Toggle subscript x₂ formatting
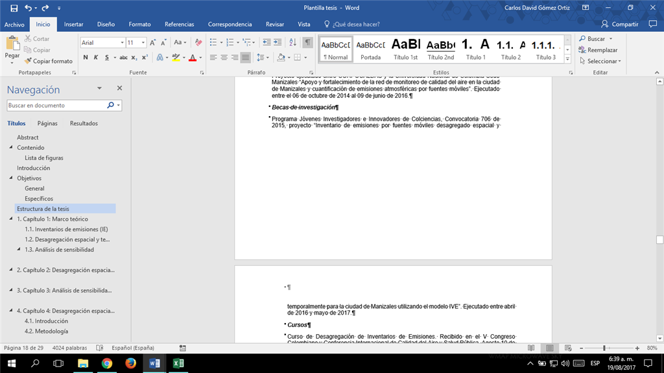Screen dimensions: 664x373 click(134, 57)
